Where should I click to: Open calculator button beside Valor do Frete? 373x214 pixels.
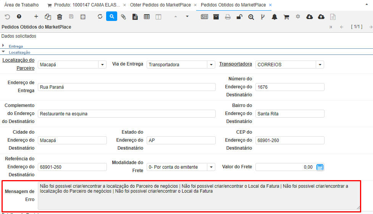[x=320, y=167]
